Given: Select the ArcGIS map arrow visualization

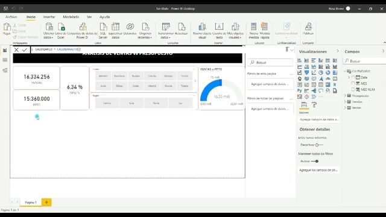Looking at the screenshot, I should 321,79.
